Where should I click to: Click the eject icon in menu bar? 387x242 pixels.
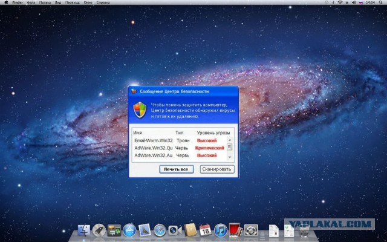347,2
